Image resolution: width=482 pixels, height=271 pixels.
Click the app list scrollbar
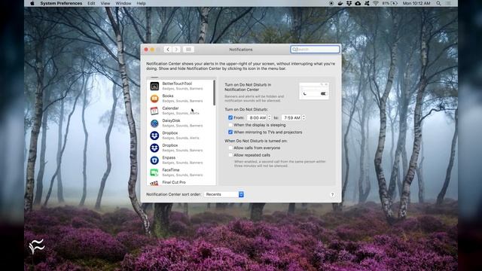pos(214,93)
